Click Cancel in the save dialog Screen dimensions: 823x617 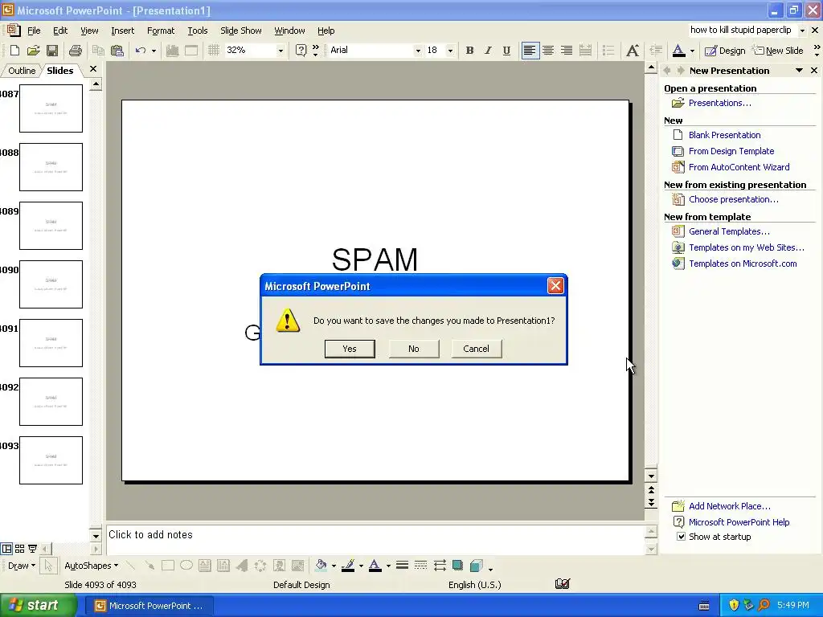[x=476, y=349]
